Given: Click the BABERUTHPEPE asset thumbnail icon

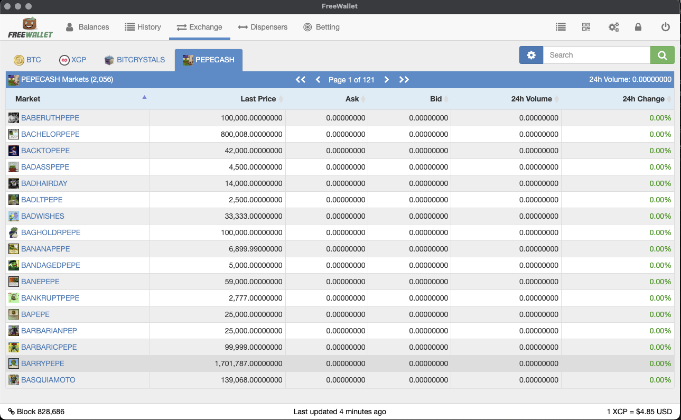Looking at the screenshot, I should tap(14, 118).
